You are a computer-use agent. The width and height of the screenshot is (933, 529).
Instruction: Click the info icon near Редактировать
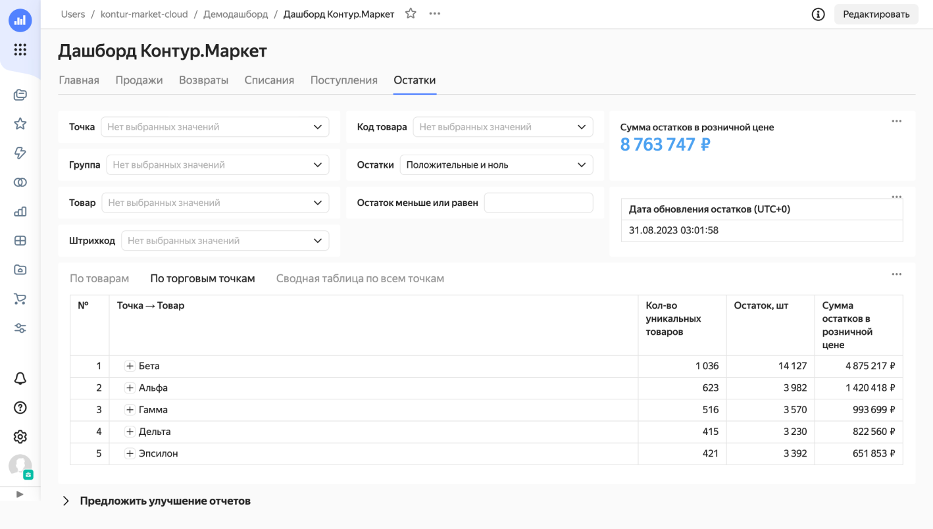(x=818, y=14)
